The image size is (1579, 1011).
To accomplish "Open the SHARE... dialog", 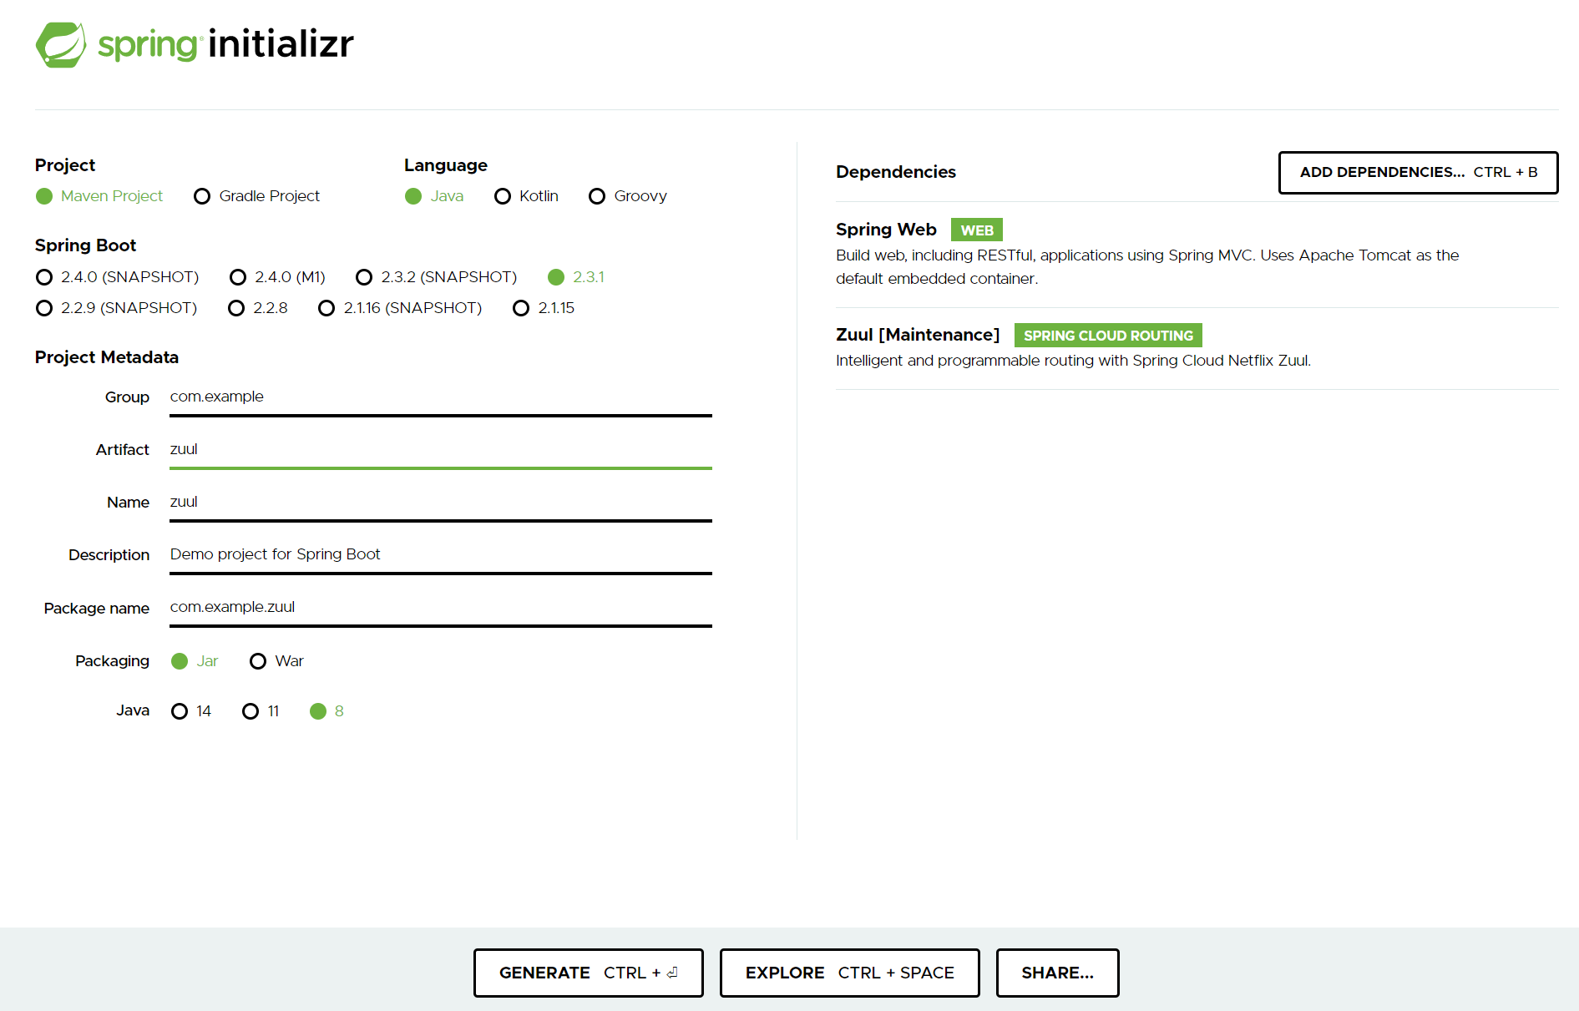I will pos(1057,973).
